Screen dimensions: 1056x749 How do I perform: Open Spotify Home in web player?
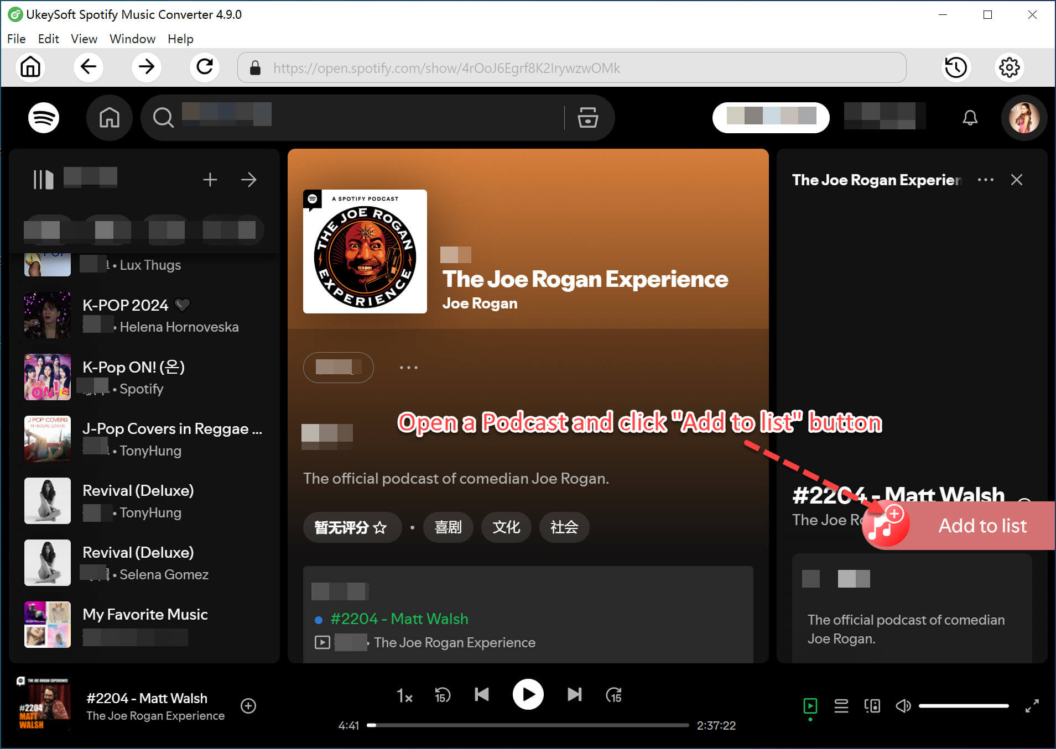(110, 118)
